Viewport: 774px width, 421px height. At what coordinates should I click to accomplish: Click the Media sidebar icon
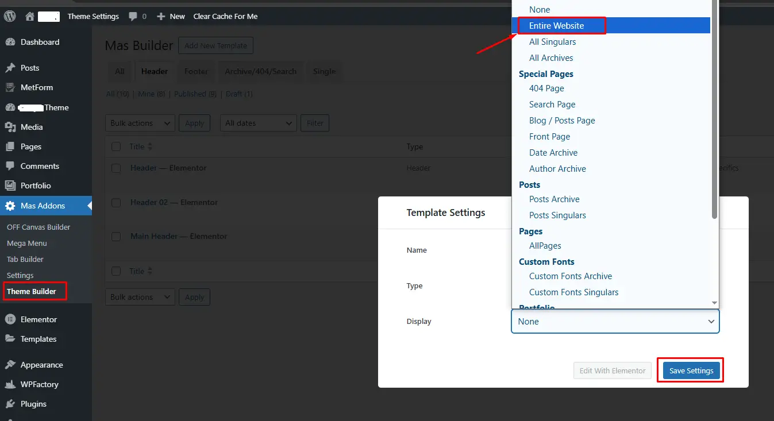pos(10,127)
